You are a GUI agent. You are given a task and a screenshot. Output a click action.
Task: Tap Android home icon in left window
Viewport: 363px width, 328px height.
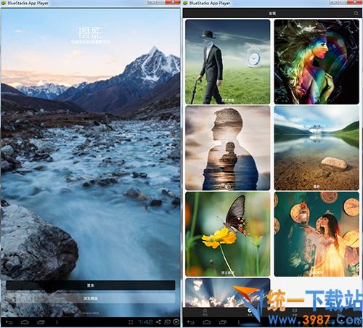25,322
